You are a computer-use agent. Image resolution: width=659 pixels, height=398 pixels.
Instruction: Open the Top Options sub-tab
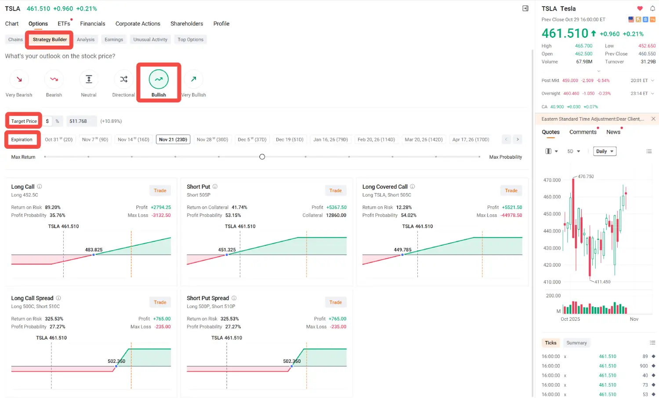point(191,39)
